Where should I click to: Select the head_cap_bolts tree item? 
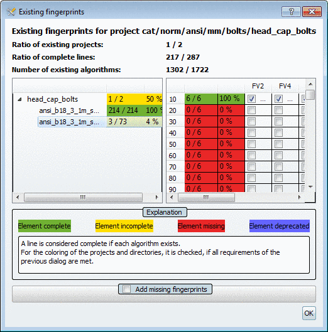pyautogui.click(x=52, y=99)
